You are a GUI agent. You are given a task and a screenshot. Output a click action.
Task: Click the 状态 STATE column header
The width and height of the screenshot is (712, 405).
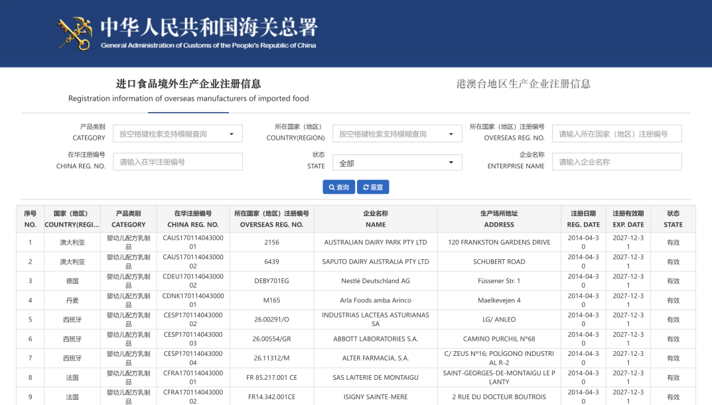673,219
